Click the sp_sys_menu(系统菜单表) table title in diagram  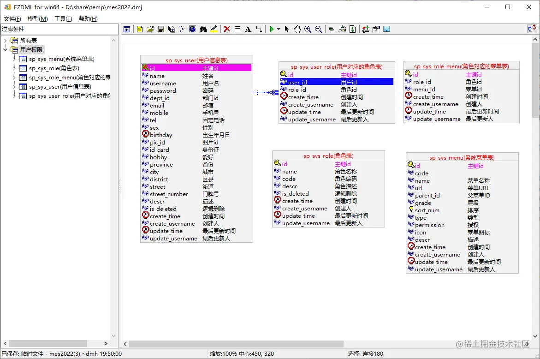click(x=462, y=158)
